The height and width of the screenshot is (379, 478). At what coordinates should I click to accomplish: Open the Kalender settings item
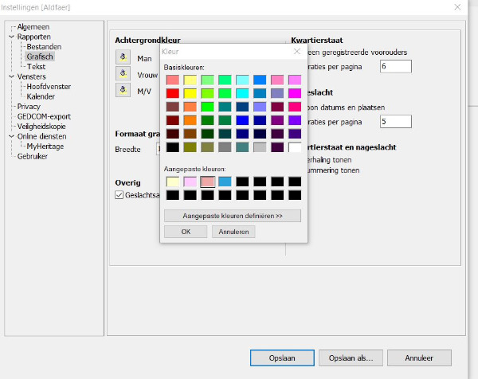coord(41,96)
